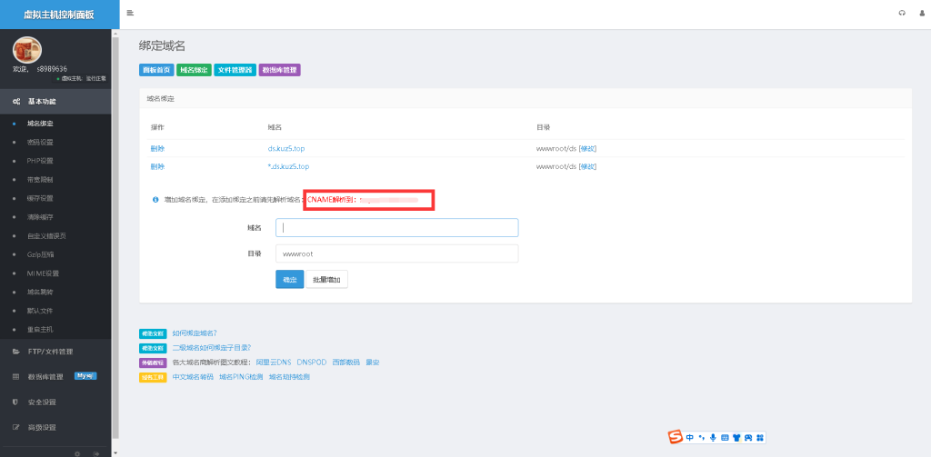Open 域名劫持检测 tool link
The image size is (931, 457).
click(289, 376)
